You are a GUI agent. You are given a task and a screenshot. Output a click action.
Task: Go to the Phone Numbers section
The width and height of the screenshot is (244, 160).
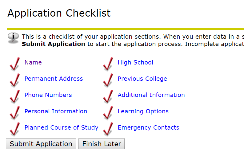48,95
